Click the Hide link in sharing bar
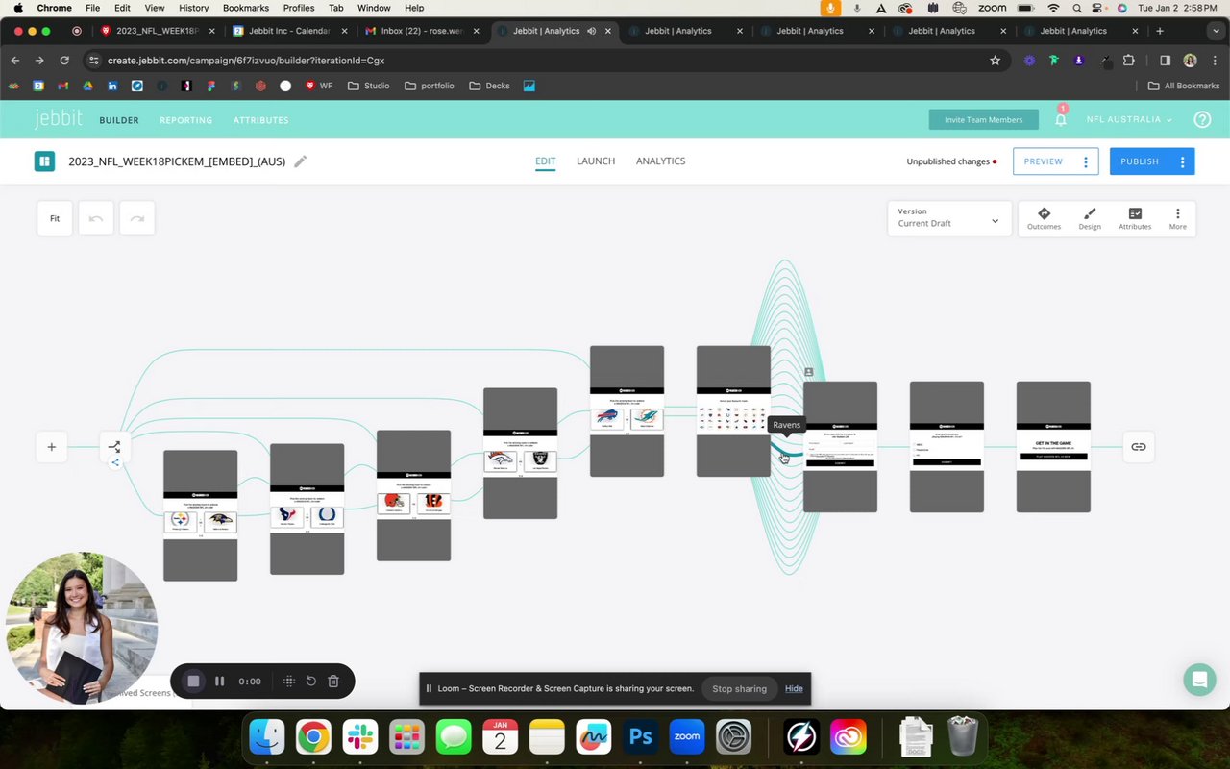Viewport: 1230px width, 769px height. coord(794,688)
